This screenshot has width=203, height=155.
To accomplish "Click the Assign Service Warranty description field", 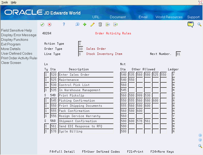I will point(86,116).
